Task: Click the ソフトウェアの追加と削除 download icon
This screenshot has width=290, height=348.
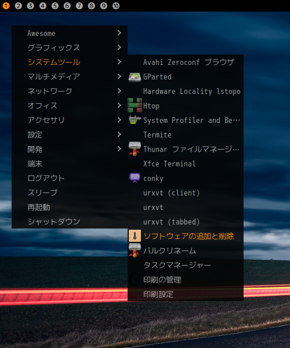Action: tap(135, 235)
